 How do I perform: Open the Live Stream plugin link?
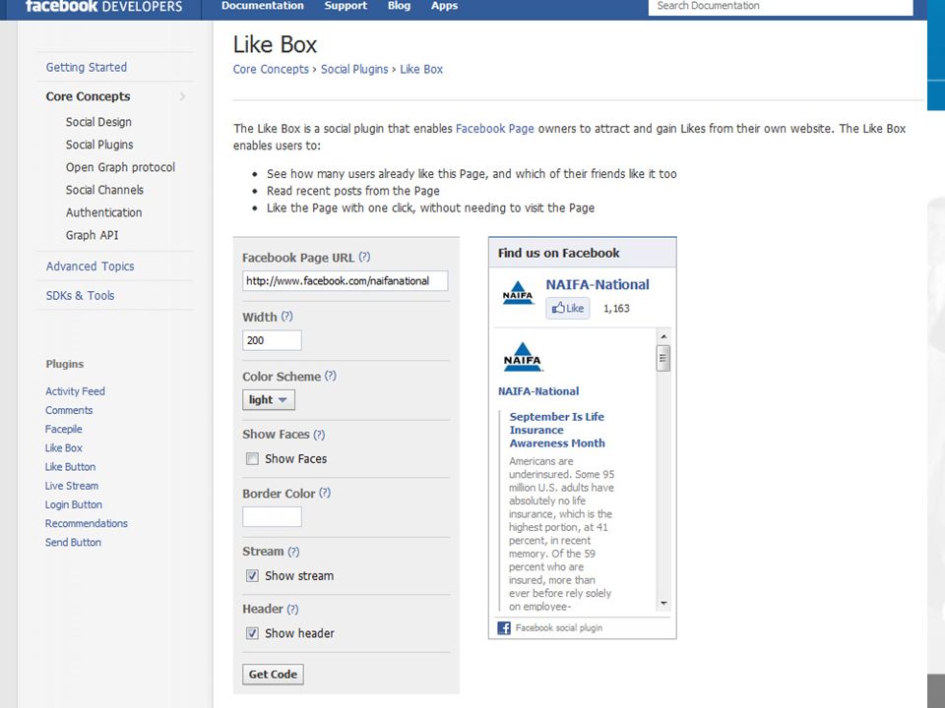[x=71, y=486]
